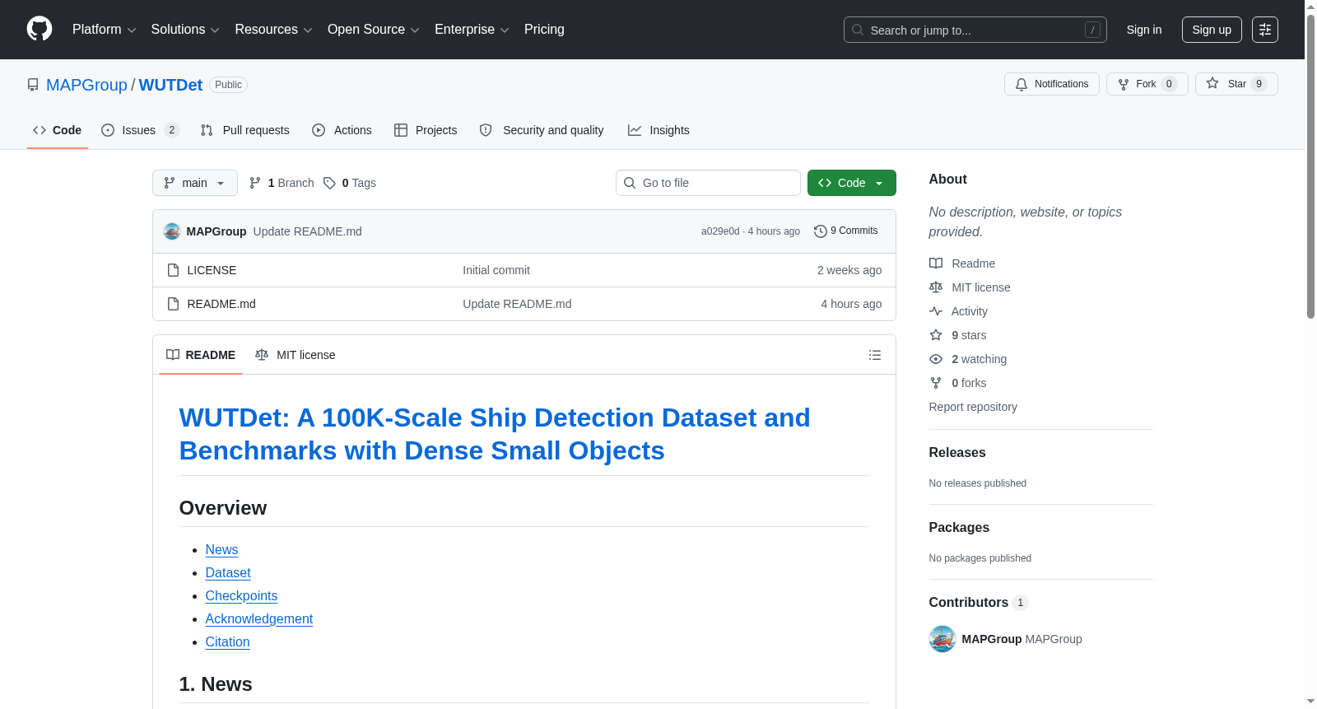Open the WUTDet repository link
This screenshot has width=1317, height=709.
170,85
